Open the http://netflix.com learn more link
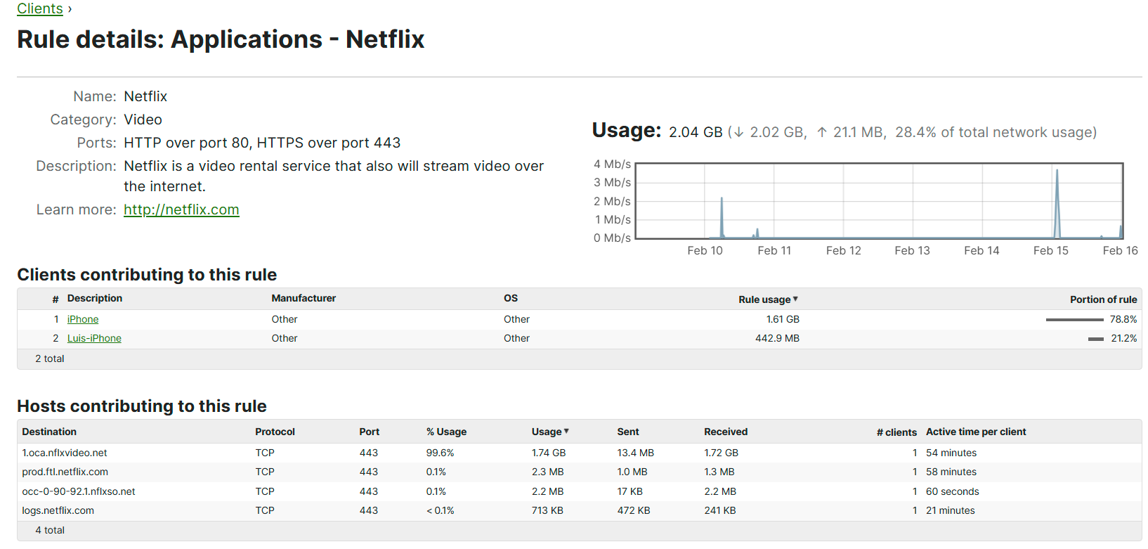1148x549 pixels. pos(181,209)
